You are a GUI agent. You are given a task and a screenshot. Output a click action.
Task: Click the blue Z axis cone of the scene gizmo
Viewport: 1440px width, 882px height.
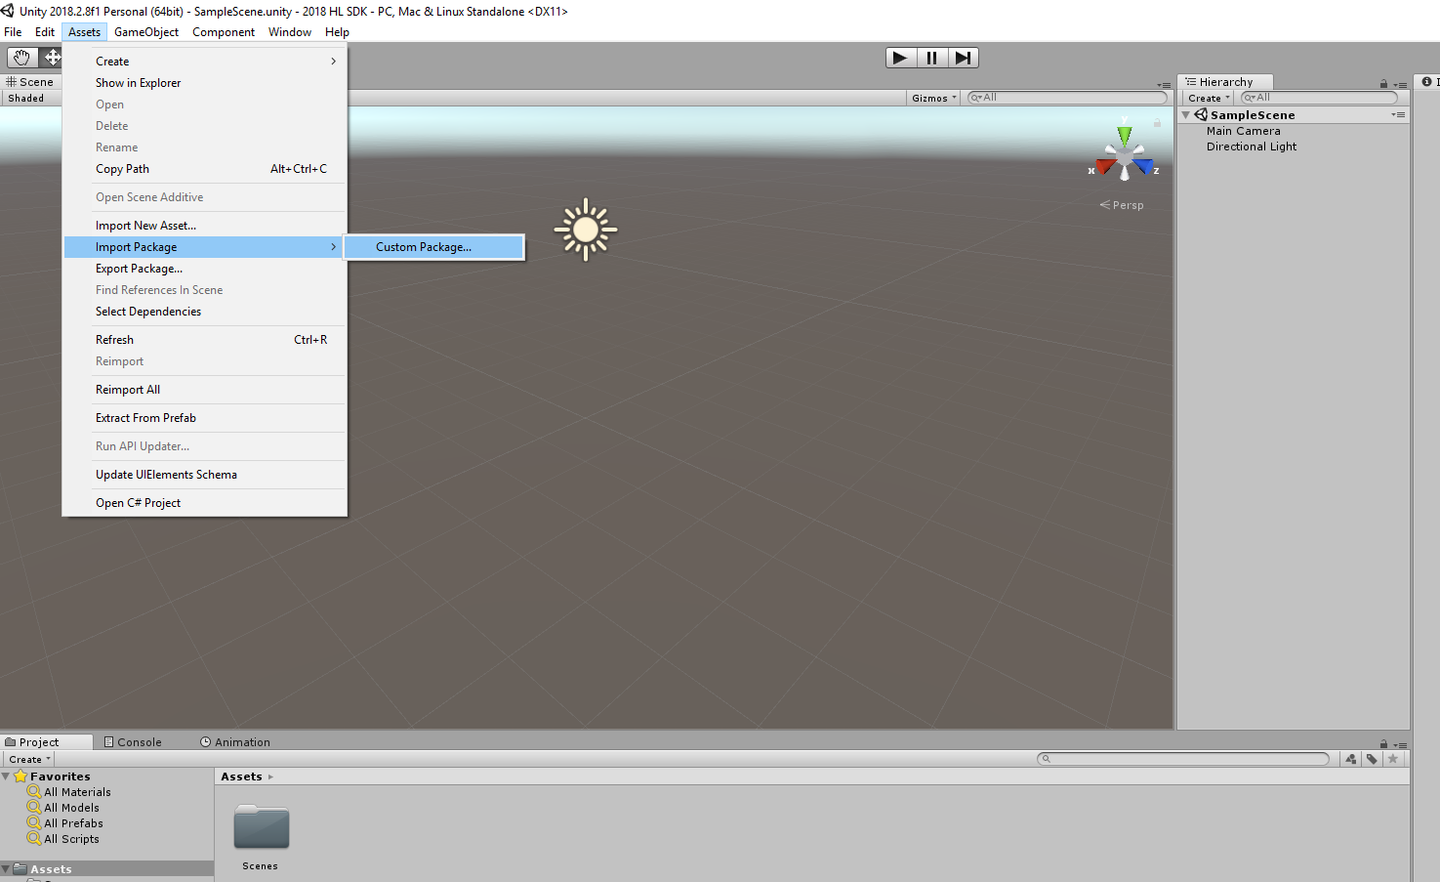(x=1143, y=167)
